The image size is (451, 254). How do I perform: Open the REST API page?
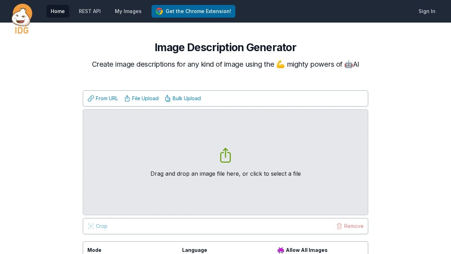click(x=90, y=11)
